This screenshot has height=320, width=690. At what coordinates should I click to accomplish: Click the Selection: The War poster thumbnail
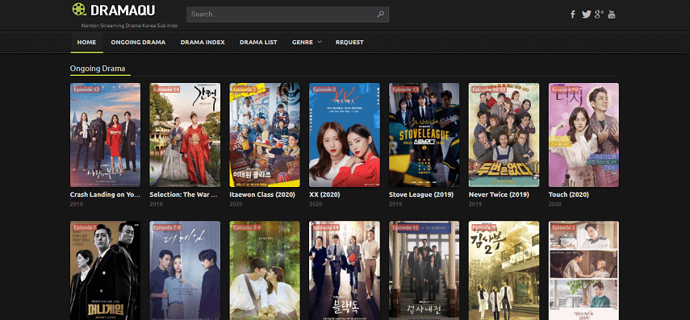[x=185, y=135]
